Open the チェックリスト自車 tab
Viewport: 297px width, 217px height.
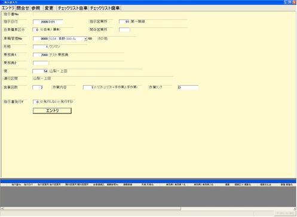point(72,8)
